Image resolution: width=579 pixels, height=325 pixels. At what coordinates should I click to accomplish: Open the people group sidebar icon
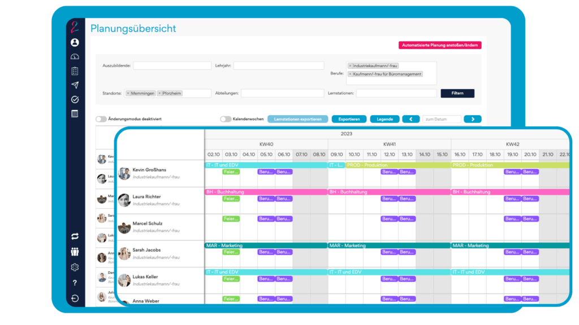[x=75, y=252]
